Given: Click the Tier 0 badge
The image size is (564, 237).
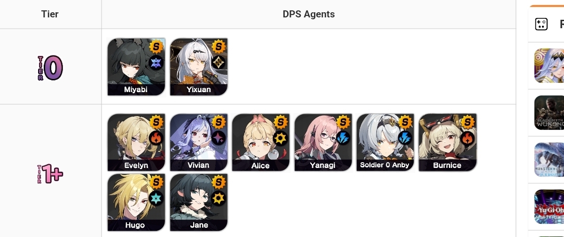Looking at the screenshot, I should point(50,68).
